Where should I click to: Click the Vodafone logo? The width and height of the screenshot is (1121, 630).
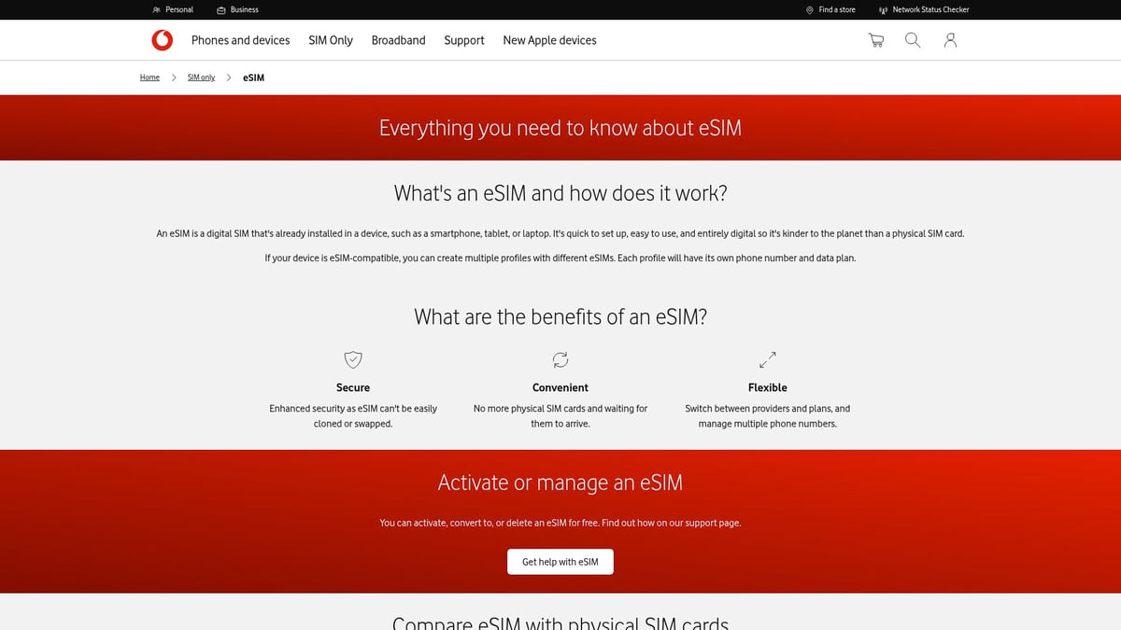[162, 40]
